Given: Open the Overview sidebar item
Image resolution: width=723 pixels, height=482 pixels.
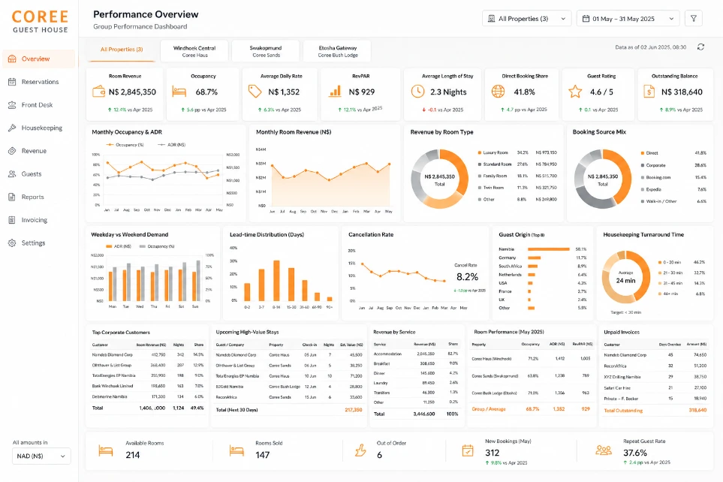Looking at the screenshot, I should click(39, 59).
